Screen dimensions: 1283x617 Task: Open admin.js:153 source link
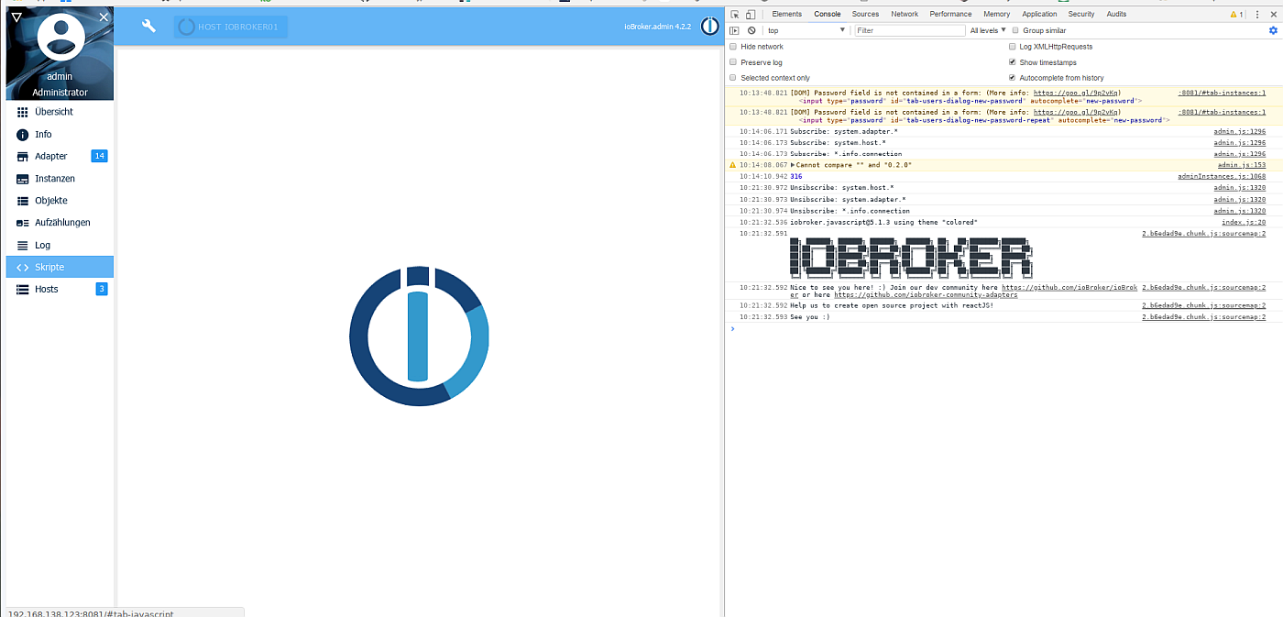(x=1241, y=165)
